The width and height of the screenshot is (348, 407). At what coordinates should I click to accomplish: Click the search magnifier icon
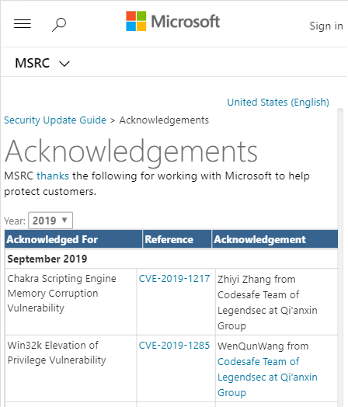pyautogui.click(x=59, y=25)
